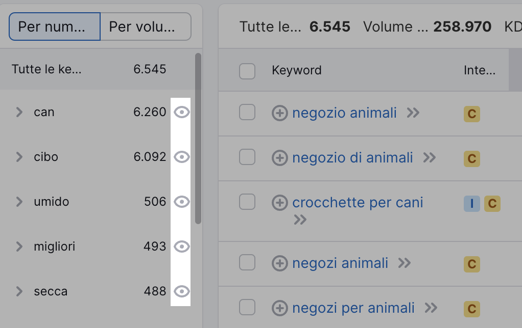Open the crocchette per cani keyword link
The width and height of the screenshot is (522, 328).
(x=358, y=203)
